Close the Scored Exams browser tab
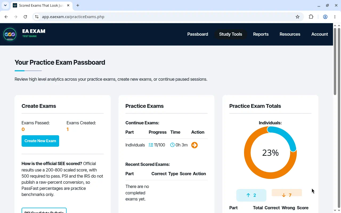The width and height of the screenshot is (341, 213). [x=68, y=5]
